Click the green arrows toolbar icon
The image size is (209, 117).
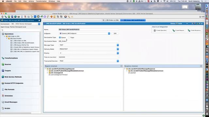tap(41, 17)
